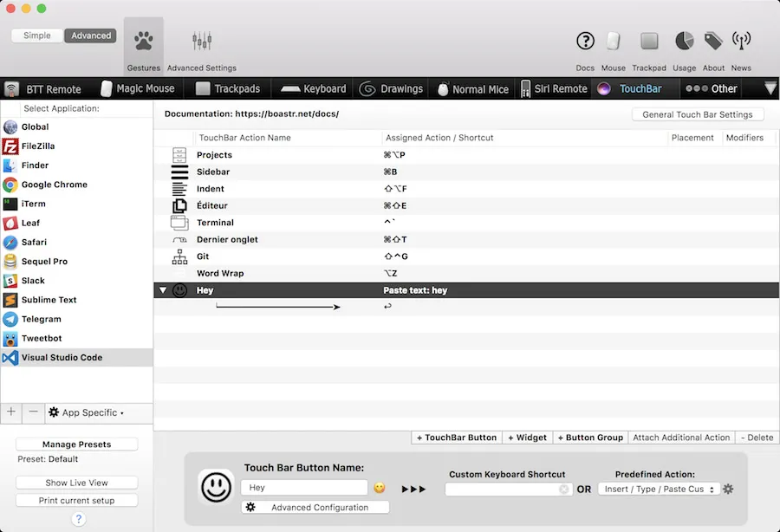Open the Trackpads tab
The image size is (780, 532).
[x=228, y=88]
